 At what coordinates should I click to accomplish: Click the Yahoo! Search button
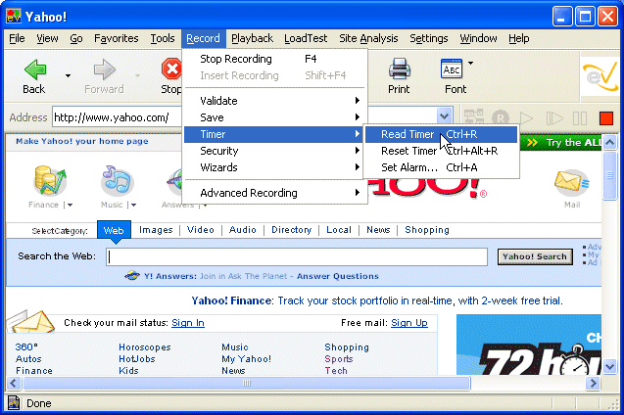pos(535,256)
